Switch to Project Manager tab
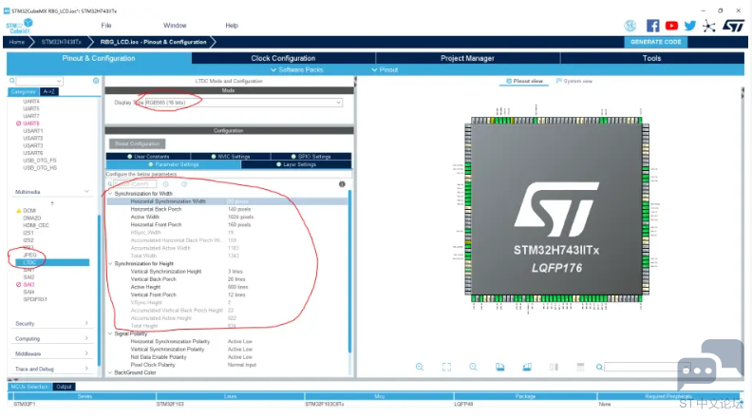Screen dimensions: 752x418 click(x=467, y=58)
